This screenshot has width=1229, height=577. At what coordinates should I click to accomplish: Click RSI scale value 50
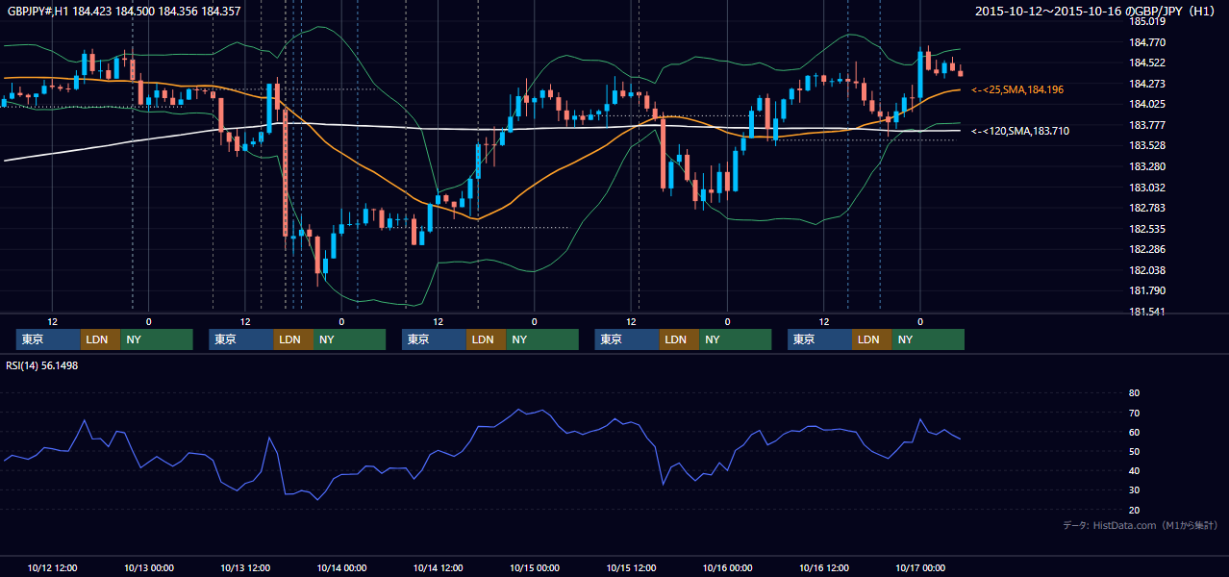pos(1134,451)
